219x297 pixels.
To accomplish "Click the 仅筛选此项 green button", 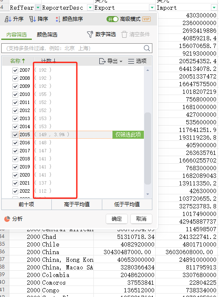I will pos(128,134).
